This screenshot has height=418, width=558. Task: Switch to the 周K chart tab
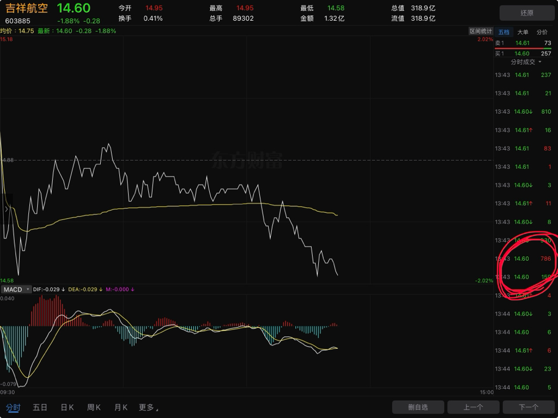coord(94,407)
